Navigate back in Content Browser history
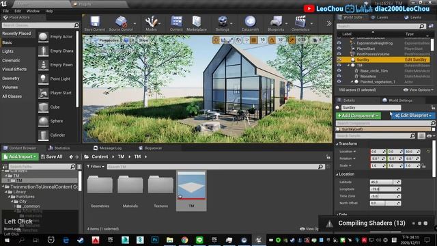Screen dimensions: 437x246 [71, 157]
